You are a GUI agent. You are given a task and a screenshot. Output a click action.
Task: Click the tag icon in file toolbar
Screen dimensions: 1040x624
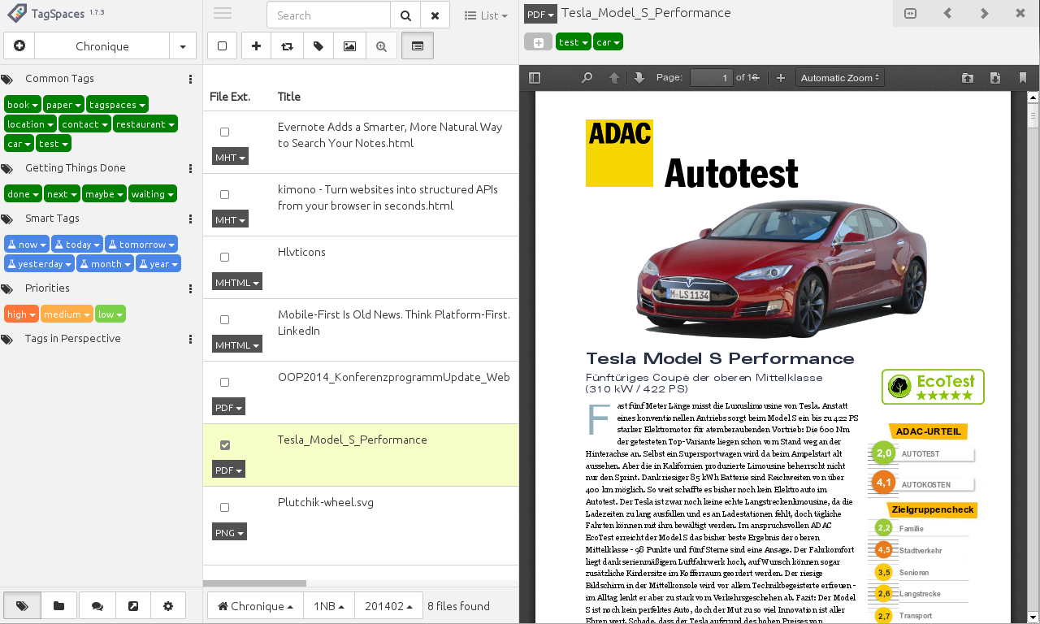point(318,46)
